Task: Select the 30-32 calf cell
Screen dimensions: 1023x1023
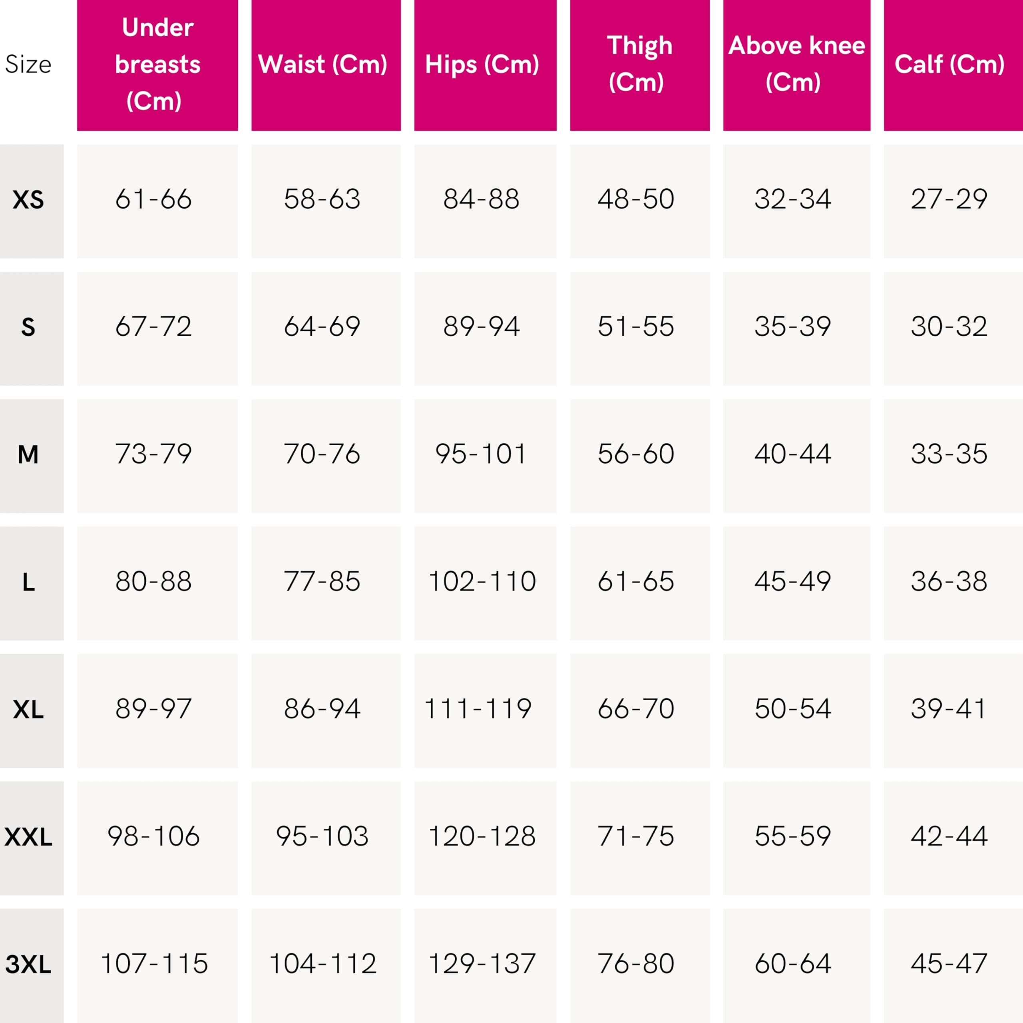Action: (949, 327)
